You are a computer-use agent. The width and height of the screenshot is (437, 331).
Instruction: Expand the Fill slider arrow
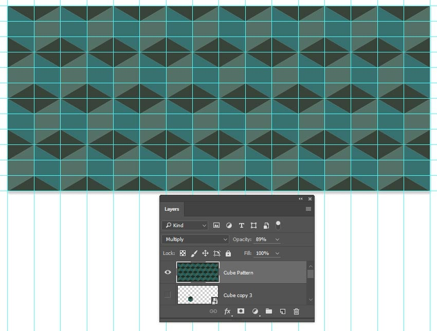(277, 253)
